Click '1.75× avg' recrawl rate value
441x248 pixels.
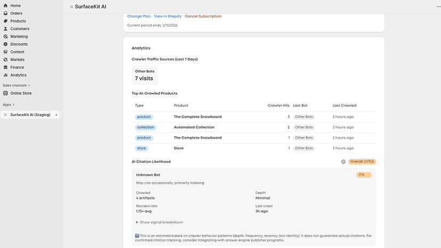coord(144,211)
